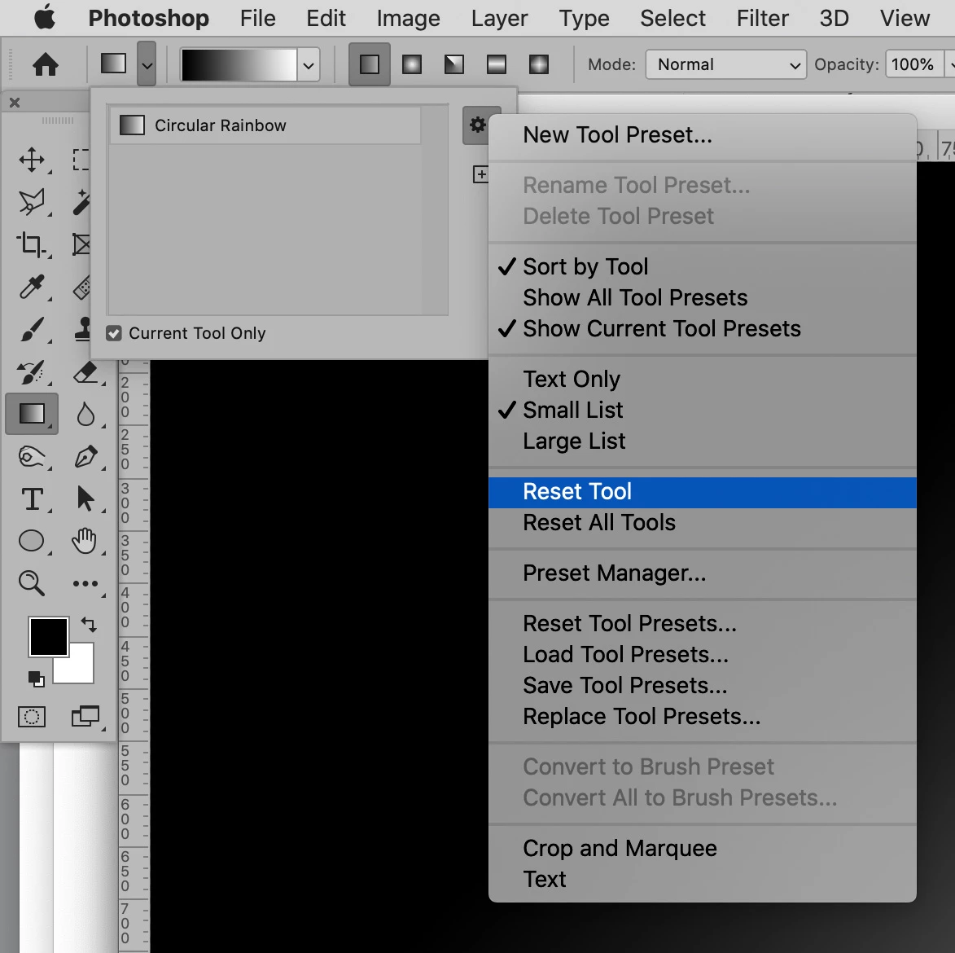Viewport: 955px width, 953px height.
Task: Click the foreground color swatch
Action: click(49, 637)
